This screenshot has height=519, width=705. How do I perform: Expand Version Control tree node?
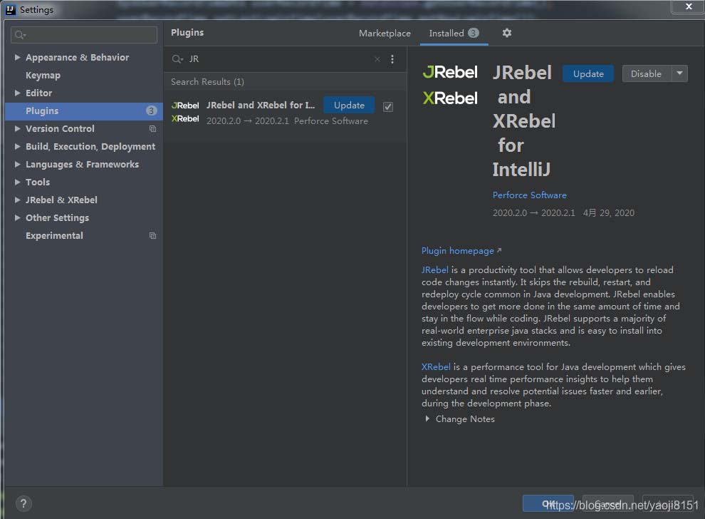pyautogui.click(x=18, y=129)
